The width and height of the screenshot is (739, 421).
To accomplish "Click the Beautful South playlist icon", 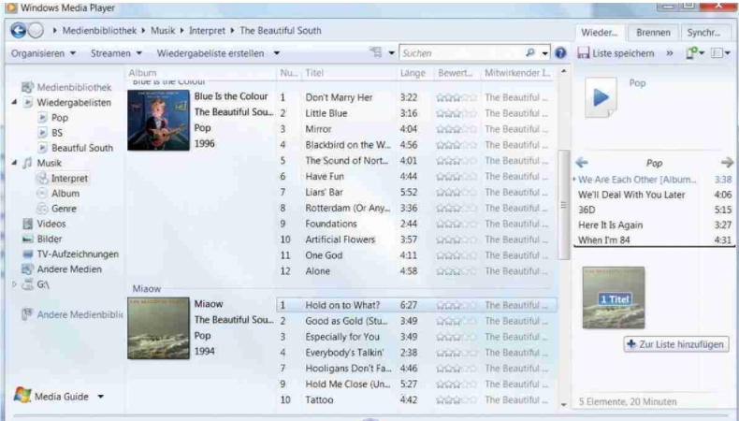I will point(42,148).
